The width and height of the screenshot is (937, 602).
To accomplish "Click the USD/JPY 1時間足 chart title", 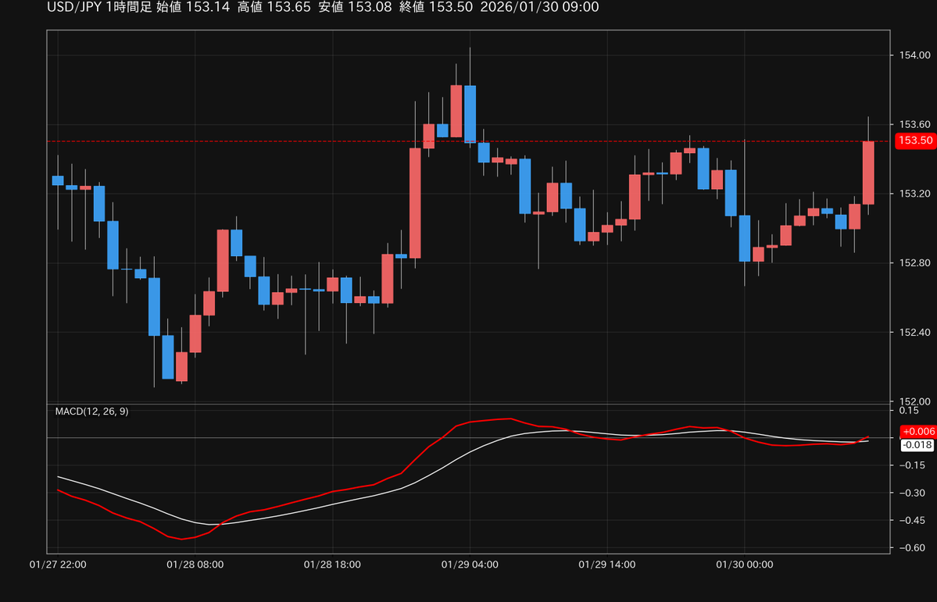I will click(99, 7).
